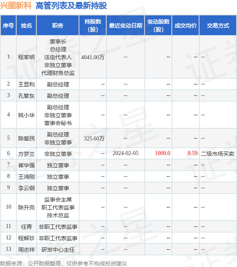
Task: Select the name 方梦兰 in row 6
Action: coord(26,154)
